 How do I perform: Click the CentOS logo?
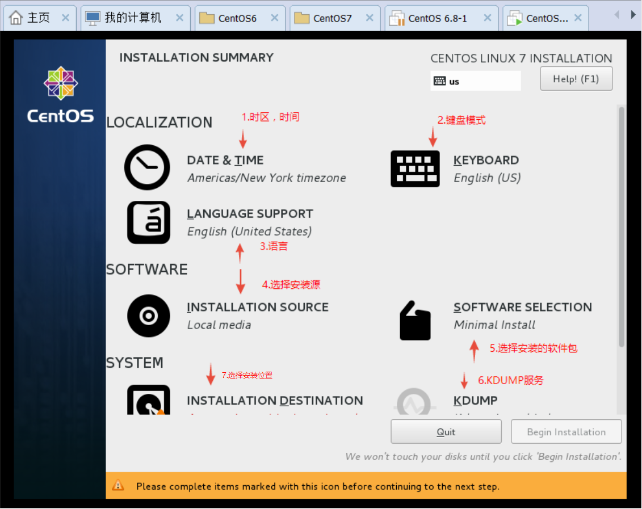point(61,95)
